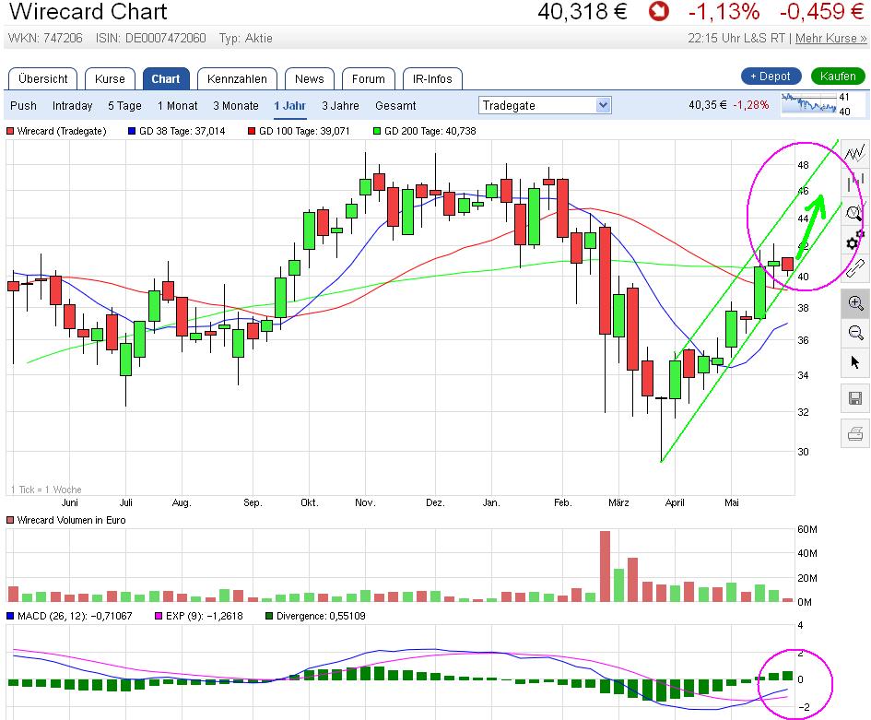Select the Push timeframe
This screenshot has height=720, width=871.
pyautogui.click(x=23, y=105)
